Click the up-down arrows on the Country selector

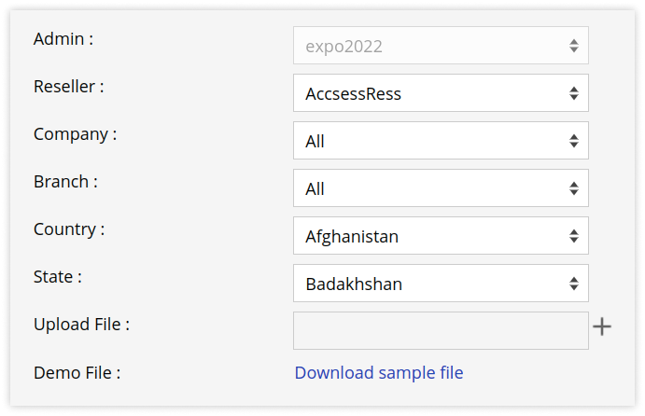[x=574, y=236]
